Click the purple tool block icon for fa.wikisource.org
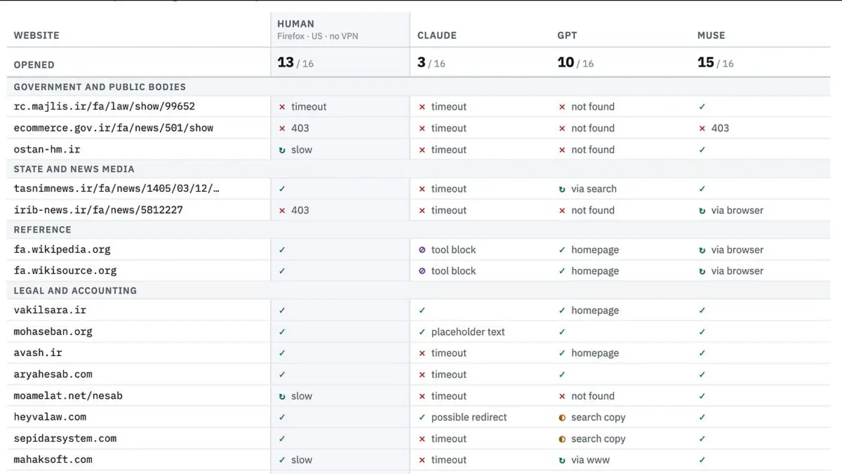 pyautogui.click(x=422, y=271)
